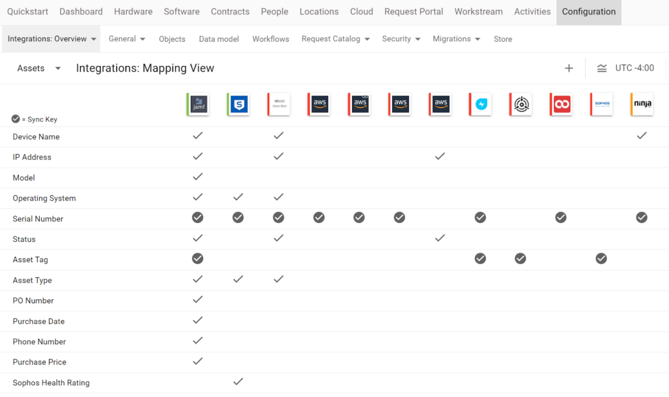Toggle Purchase Price mapping for Jamf
This screenshot has height=397, width=669.
(197, 361)
